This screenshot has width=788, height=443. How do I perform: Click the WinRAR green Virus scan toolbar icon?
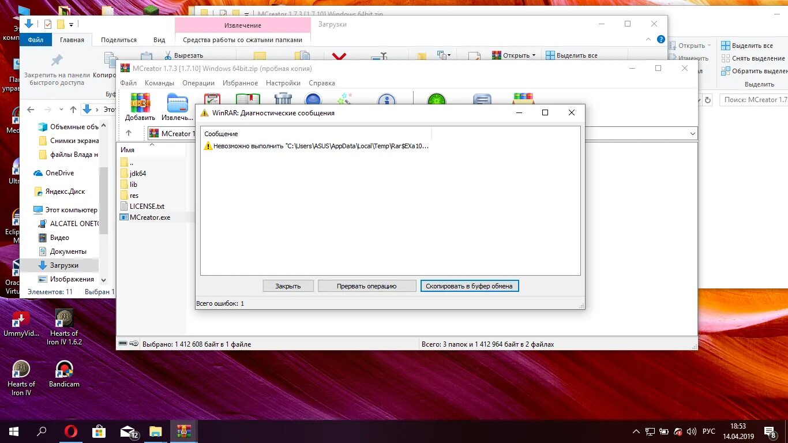pyautogui.click(x=437, y=99)
